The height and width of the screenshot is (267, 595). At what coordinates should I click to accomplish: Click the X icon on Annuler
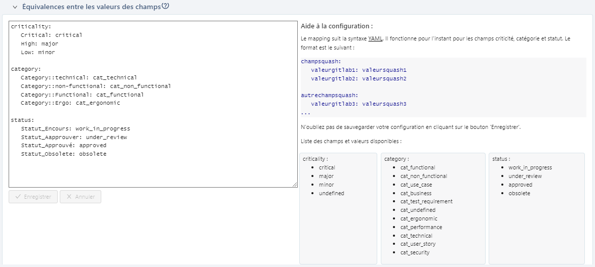(x=68, y=197)
